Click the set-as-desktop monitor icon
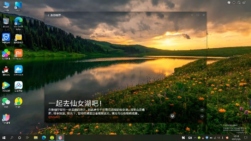The image size is (251, 141). click(172, 116)
